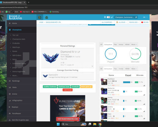The height and width of the screenshot is (127, 158).
Task: Click the League of Graphs logo
Action: click(x=16, y=17)
